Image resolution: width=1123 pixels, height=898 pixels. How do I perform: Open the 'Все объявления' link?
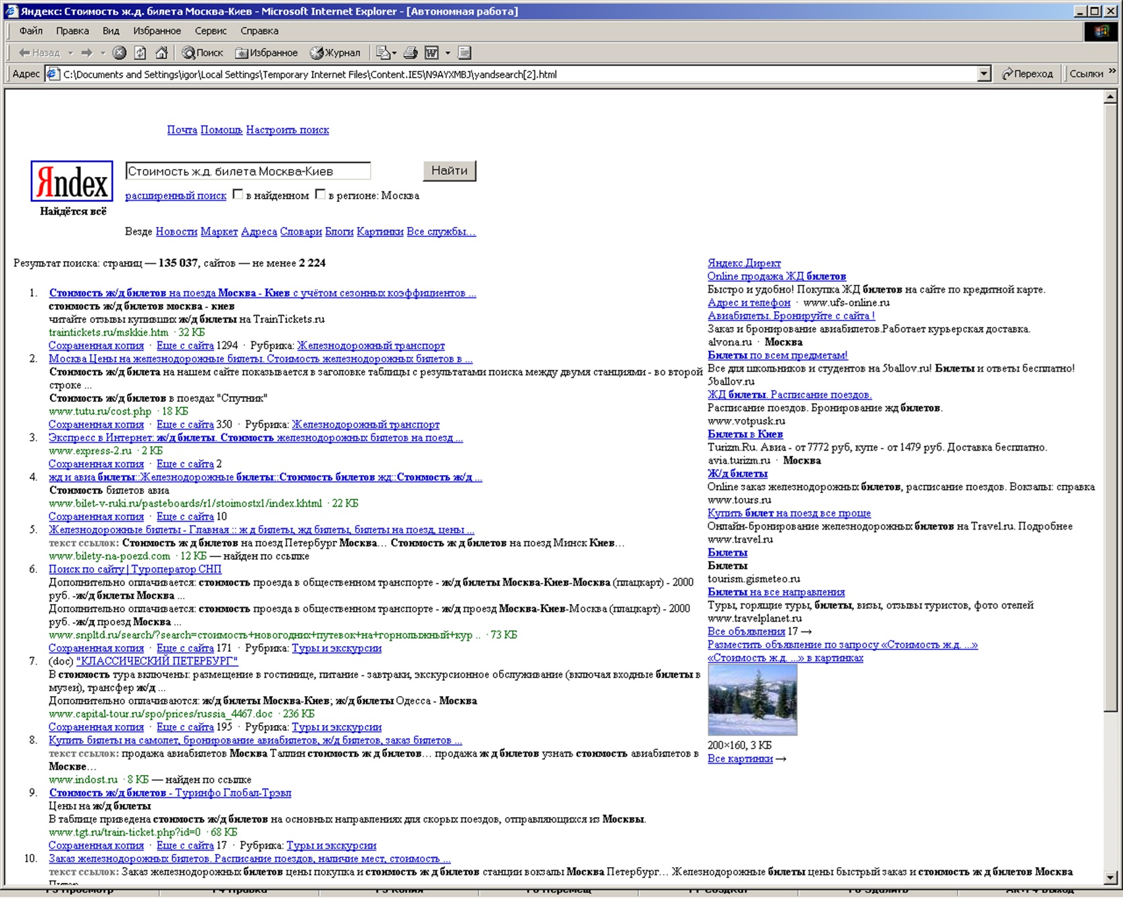(746, 632)
